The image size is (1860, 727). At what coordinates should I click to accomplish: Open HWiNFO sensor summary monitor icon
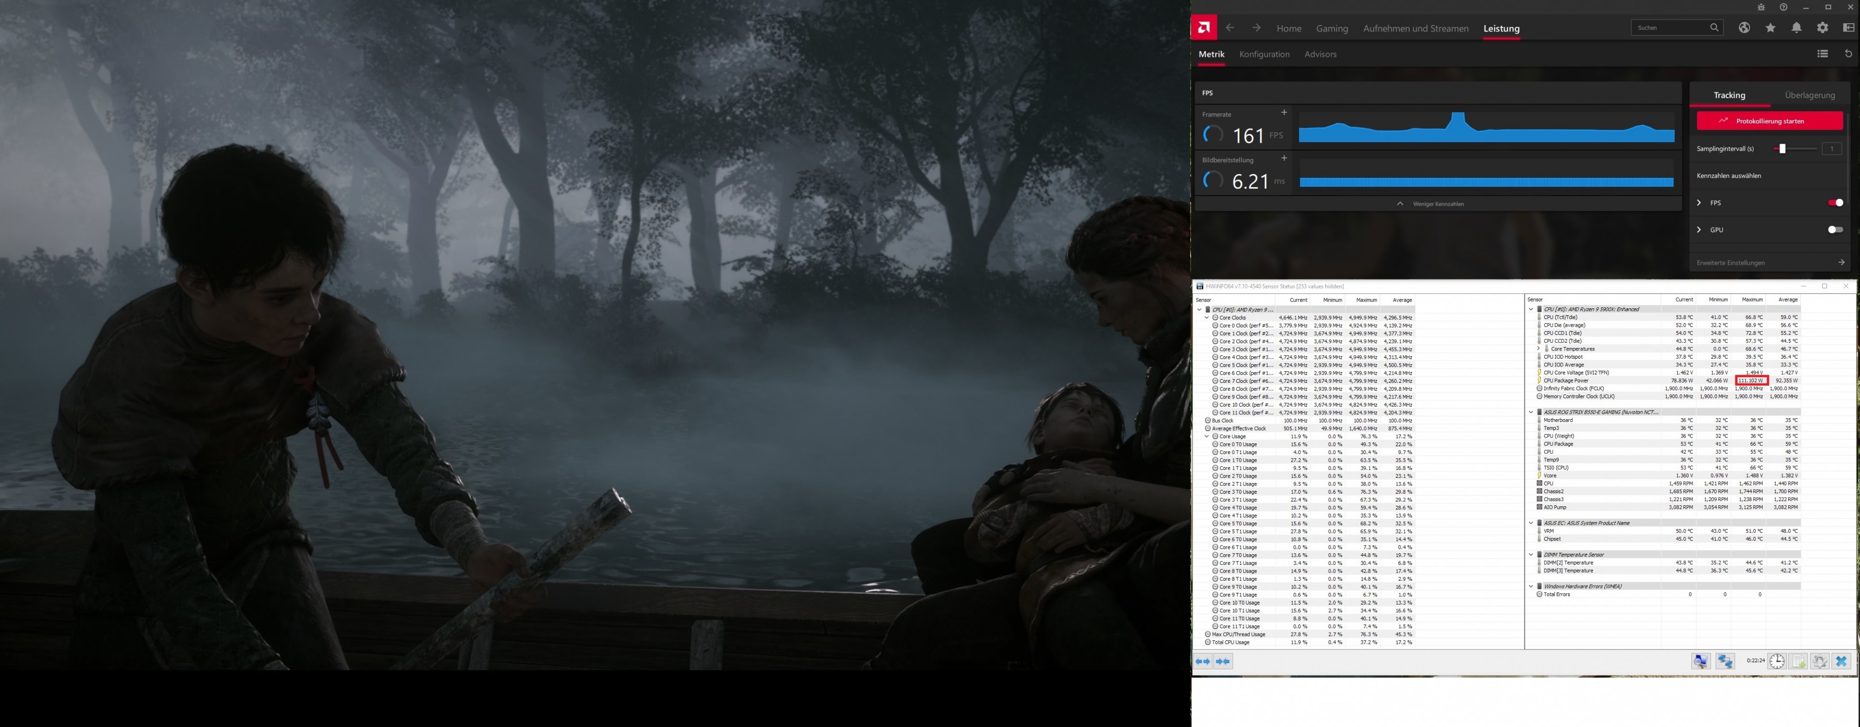click(1701, 661)
